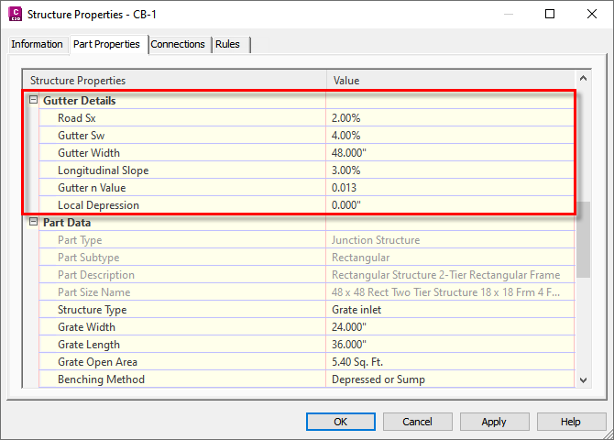Screen dimensions: 614x440
Task: Collapse the Part Data section
Action: click(x=34, y=222)
